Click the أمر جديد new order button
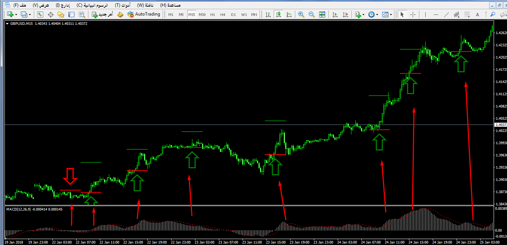The height and width of the screenshot is (245, 507). pos(102,14)
